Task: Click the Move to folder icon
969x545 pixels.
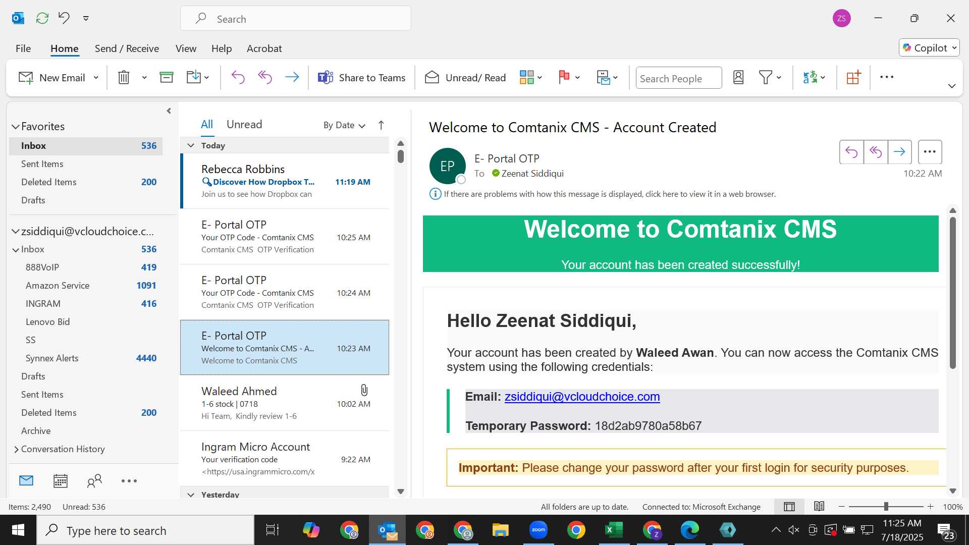Action: coord(194,77)
